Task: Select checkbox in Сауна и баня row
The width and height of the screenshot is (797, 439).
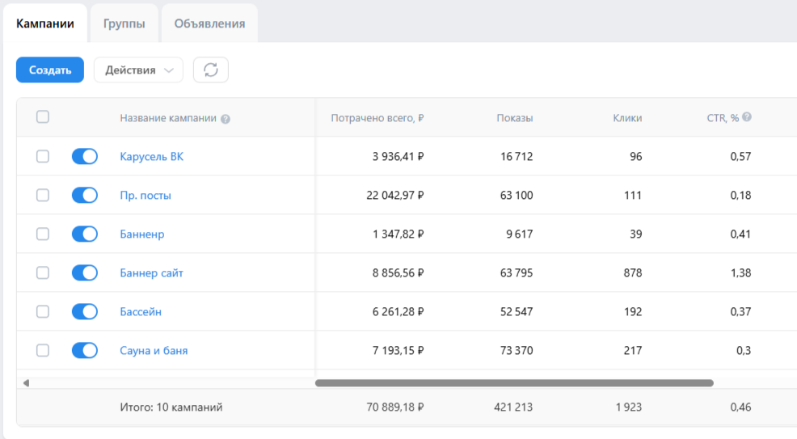Action: point(43,350)
